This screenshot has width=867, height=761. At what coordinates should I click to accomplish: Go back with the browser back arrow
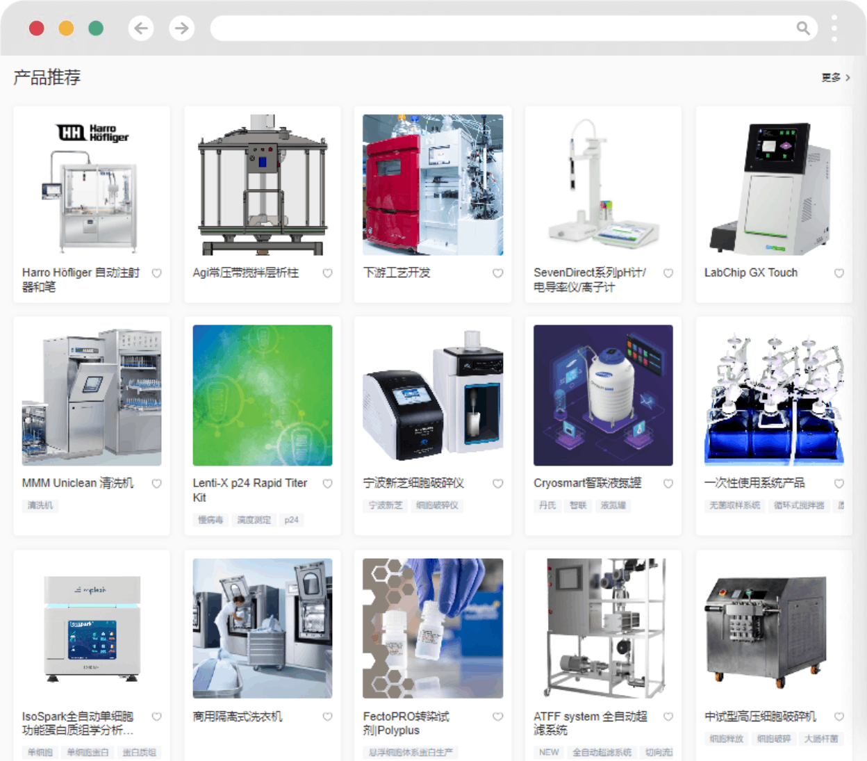[x=141, y=28]
